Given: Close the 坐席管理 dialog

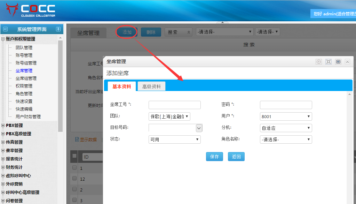Looking at the screenshot, I should (x=347, y=62).
